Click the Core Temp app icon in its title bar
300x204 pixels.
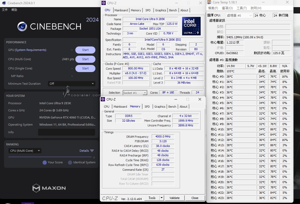tap(209, 2)
